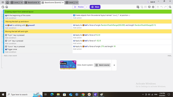Open Google Chrome from the taskbar
Screen dimensions: 173x97
coord(83,94)
